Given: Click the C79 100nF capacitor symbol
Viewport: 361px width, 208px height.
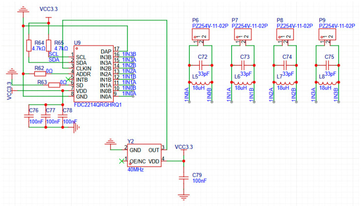Looking at the screenshot, I should coord(184,178).
